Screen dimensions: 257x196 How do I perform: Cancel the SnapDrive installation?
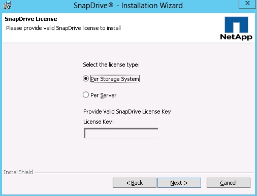click(x=229, y=183)
